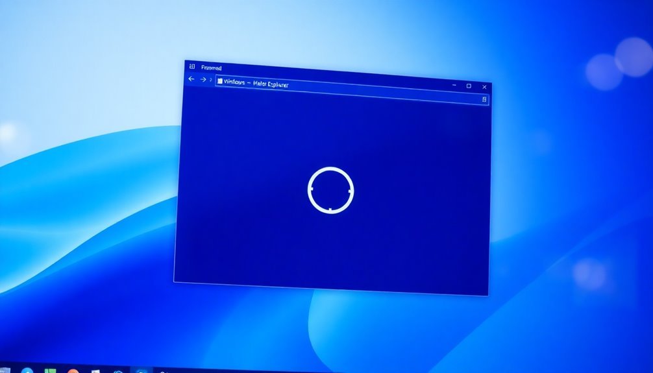The width and height of the screenshot is (653, 373).
Task: Open the blue ring-shaped taskbar icon
Action: (x=117, y=370)
